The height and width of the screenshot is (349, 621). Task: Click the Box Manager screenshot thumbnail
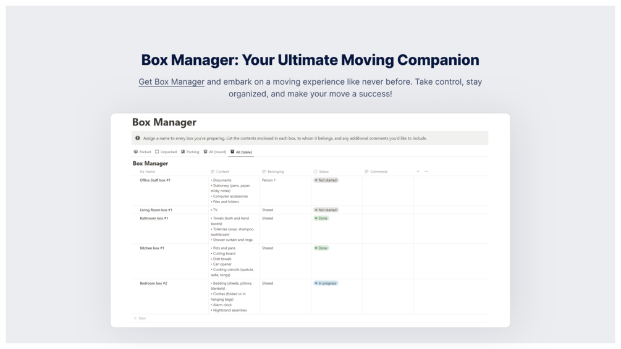point(310,221)
